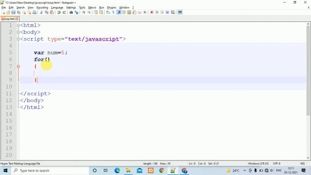Open the Edit menu
Viewport: 311px width, 175px height.
click(x=11, y=8)
